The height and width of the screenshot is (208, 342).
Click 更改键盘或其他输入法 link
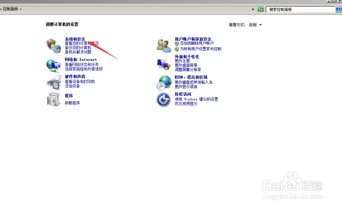point(194,82)
